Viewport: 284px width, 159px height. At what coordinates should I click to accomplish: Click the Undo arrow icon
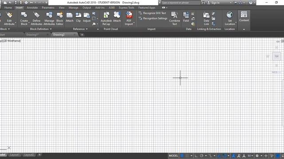[32, 3]
